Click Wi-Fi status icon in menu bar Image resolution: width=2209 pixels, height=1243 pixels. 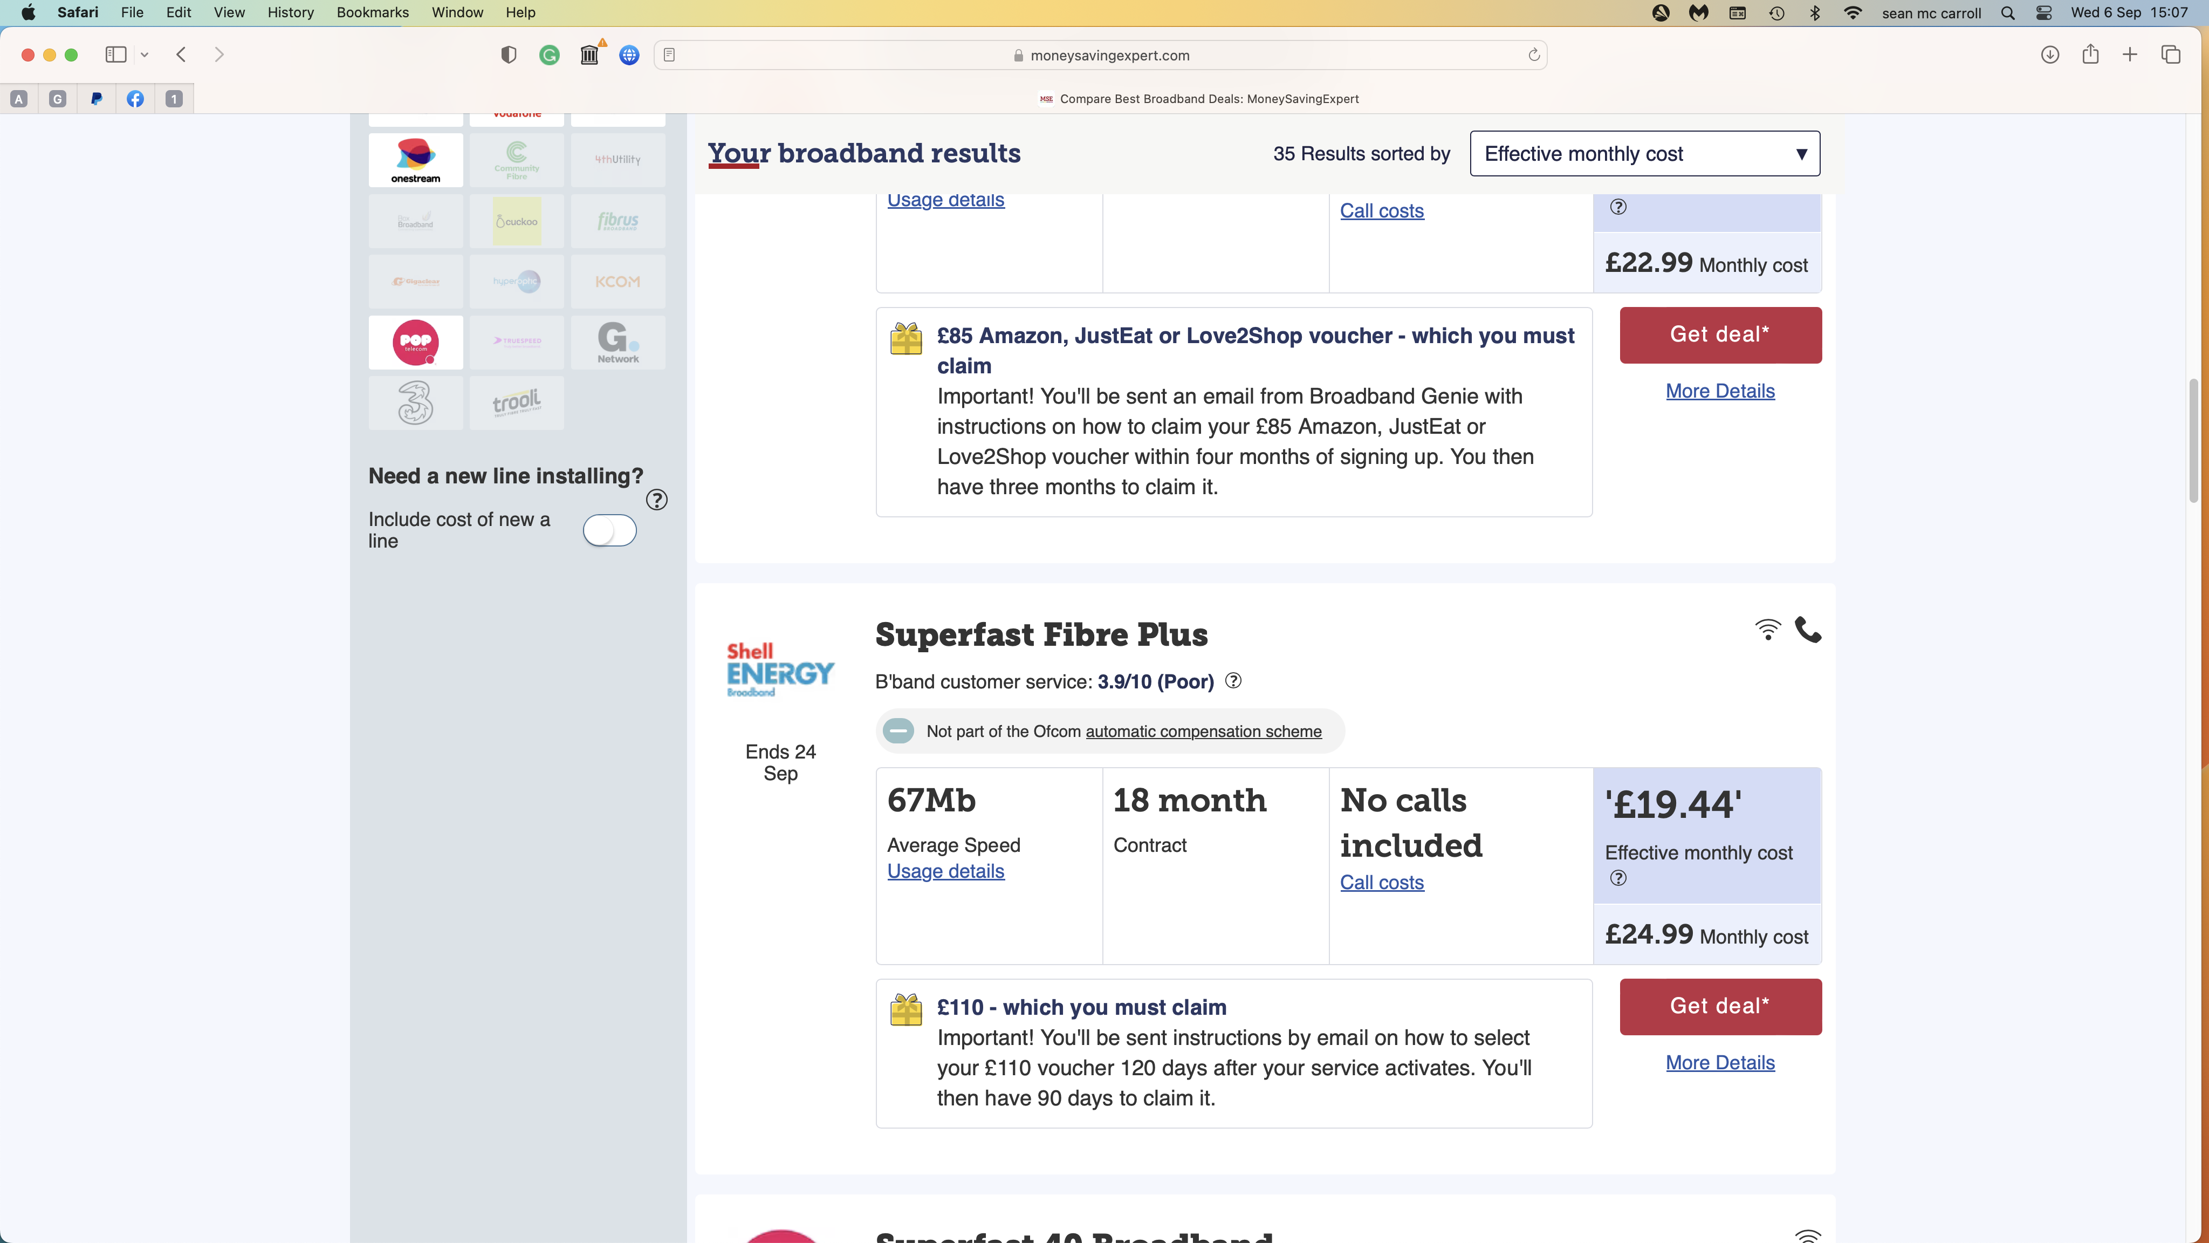point(1853,13)
